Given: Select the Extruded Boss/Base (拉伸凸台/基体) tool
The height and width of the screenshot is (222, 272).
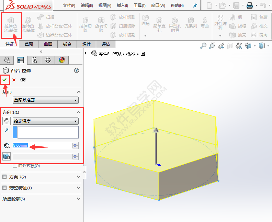Looking at the screenshot, I should click(x=11, y=25).
